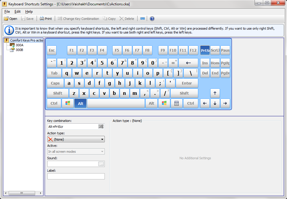Toggle the Caps key
Viewport: 287px width, 199px height.
tap(55, 83)
